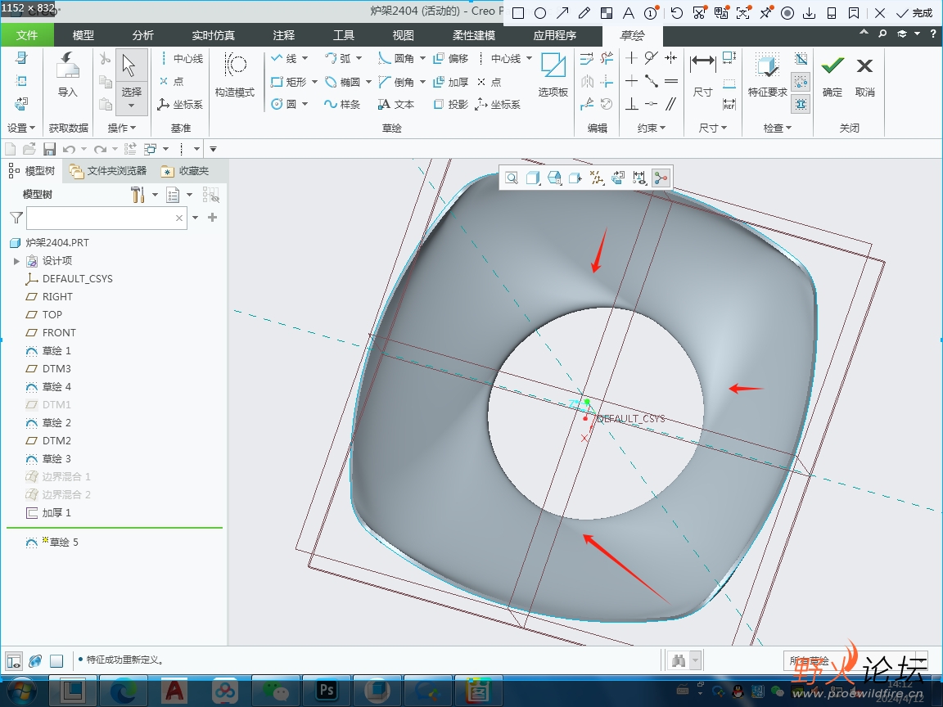Screen dimensions: 943x707
Task: Add tree filter with plus button
Action: [212, 218]
